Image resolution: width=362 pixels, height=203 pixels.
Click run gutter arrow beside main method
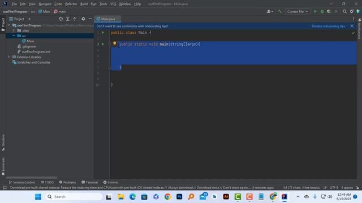[x=103, y=44]
